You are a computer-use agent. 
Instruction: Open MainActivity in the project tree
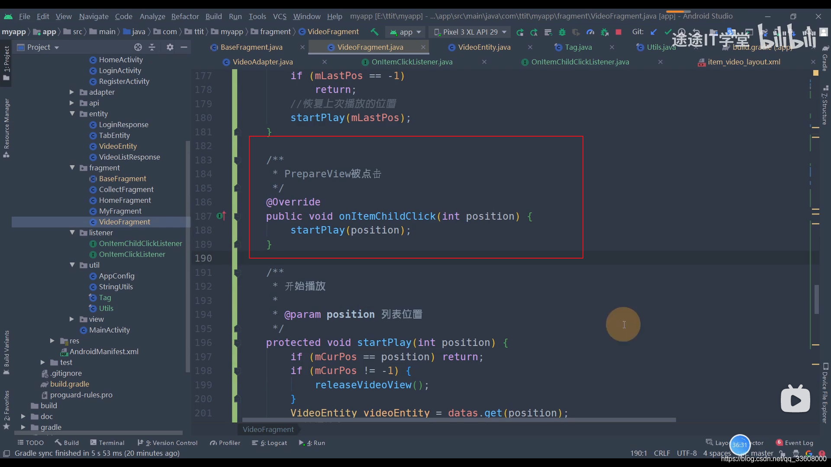109,330
